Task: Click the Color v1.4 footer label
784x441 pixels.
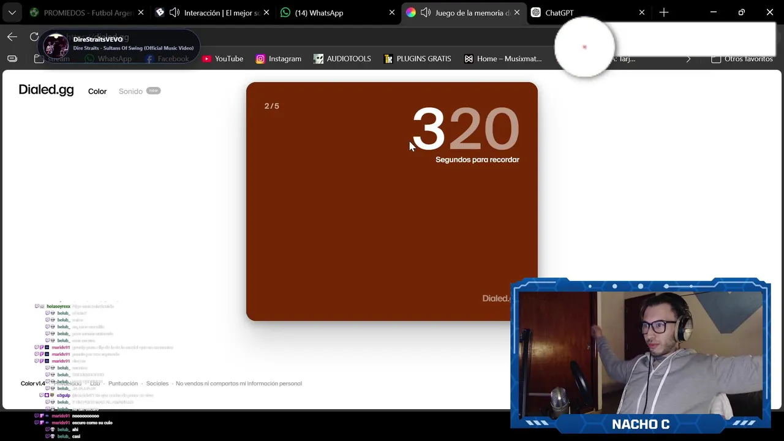Action: [33, 383]
